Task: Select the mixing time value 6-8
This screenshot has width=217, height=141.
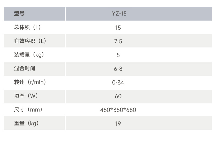Action: tap(118, 69)
